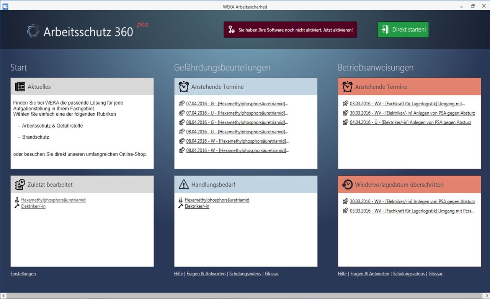Click the horizontal scrollbar at window bottom

(x=245, y=296)
